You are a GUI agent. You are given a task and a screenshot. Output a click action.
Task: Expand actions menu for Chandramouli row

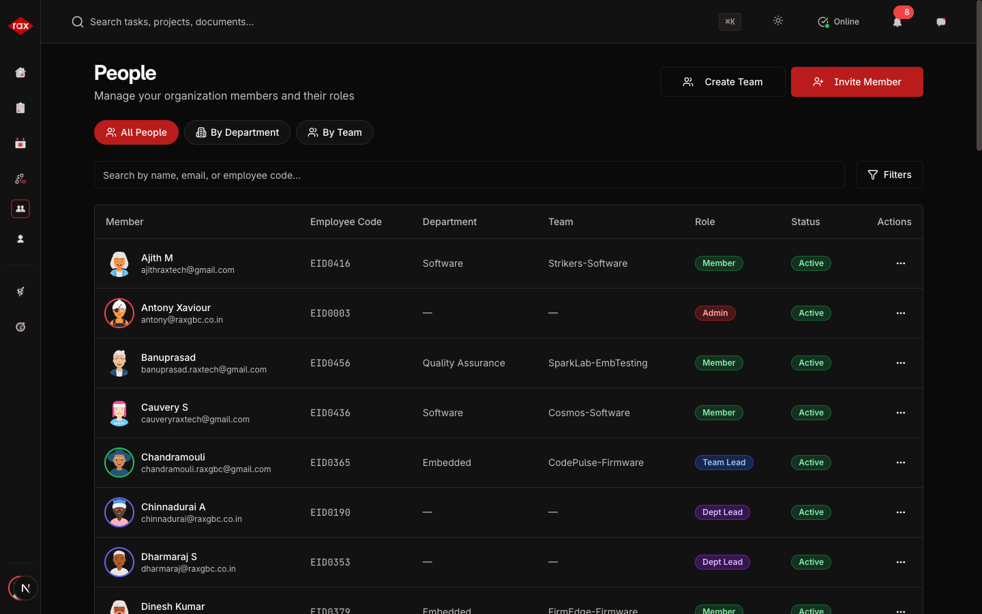coord(900,463)
